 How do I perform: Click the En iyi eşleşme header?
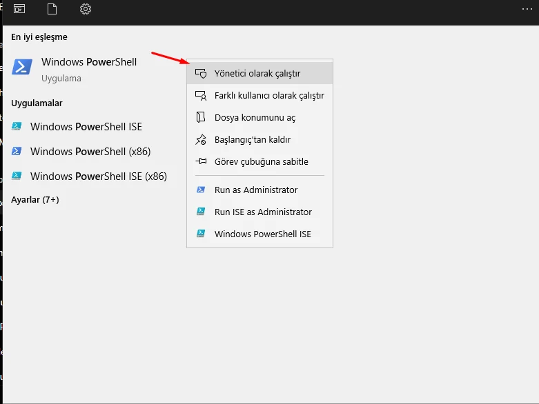pos(39,37)
